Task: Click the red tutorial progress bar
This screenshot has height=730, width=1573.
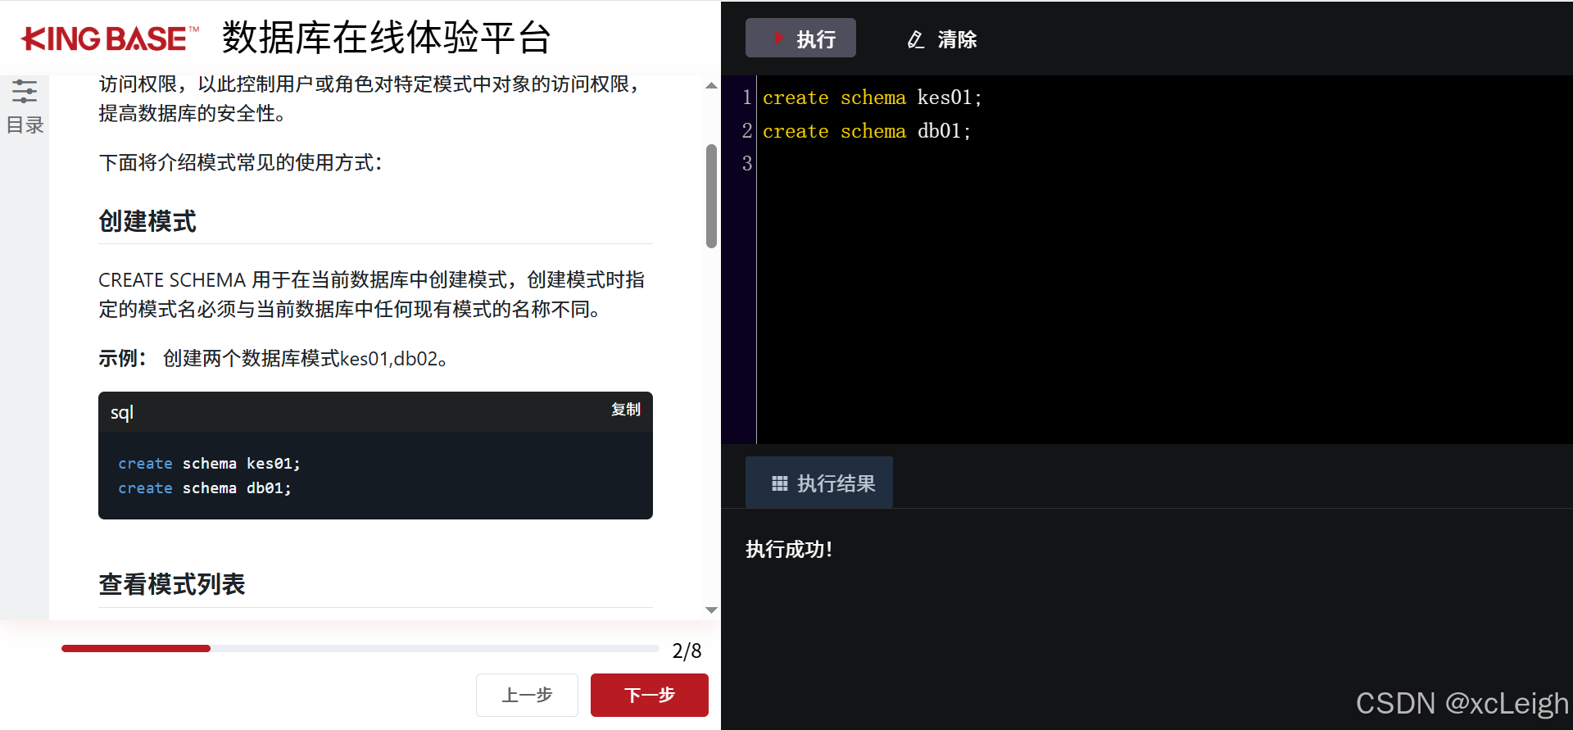Action: [x=136, y=648]
